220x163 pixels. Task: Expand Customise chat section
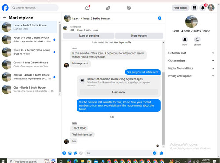tap(191, 53)
